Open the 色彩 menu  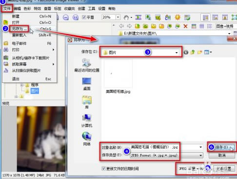(x=27, y=8)
